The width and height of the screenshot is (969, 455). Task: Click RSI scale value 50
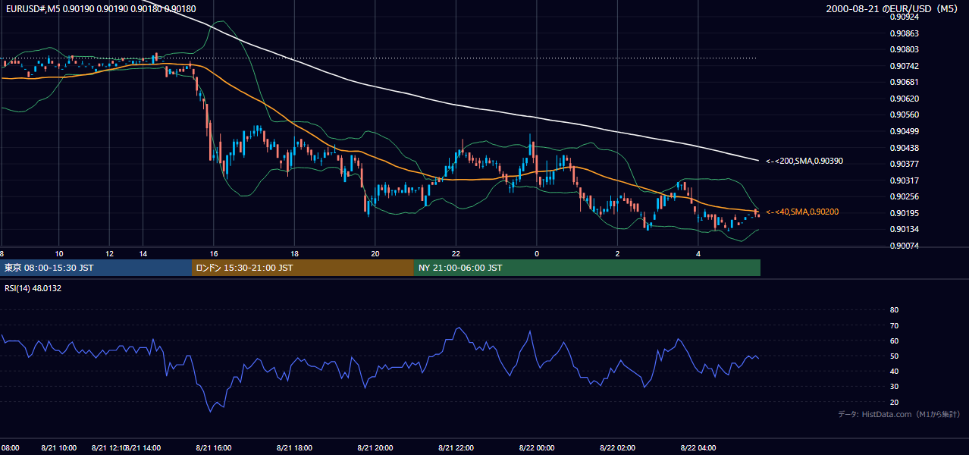(x=894, y=356)
